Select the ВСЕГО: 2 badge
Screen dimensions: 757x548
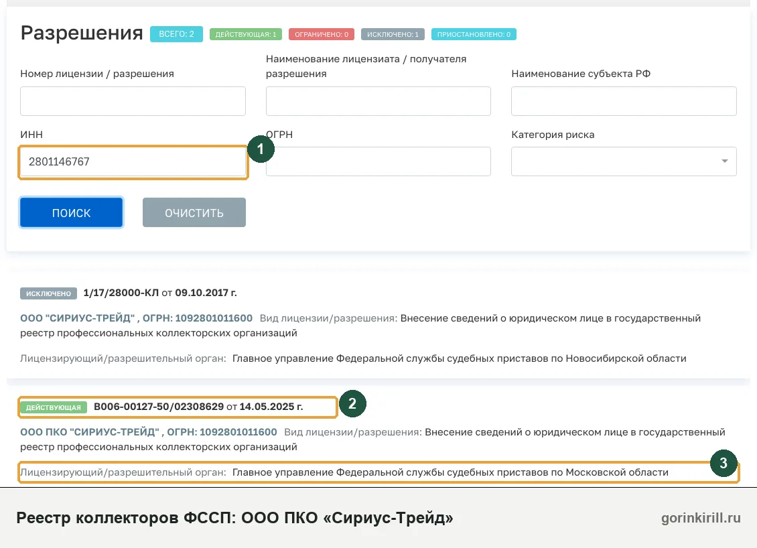coord(176,34)
